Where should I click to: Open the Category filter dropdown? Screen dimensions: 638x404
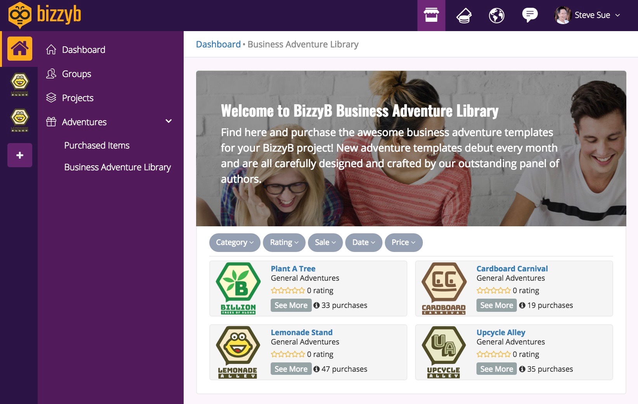click(x=235, y=242)
